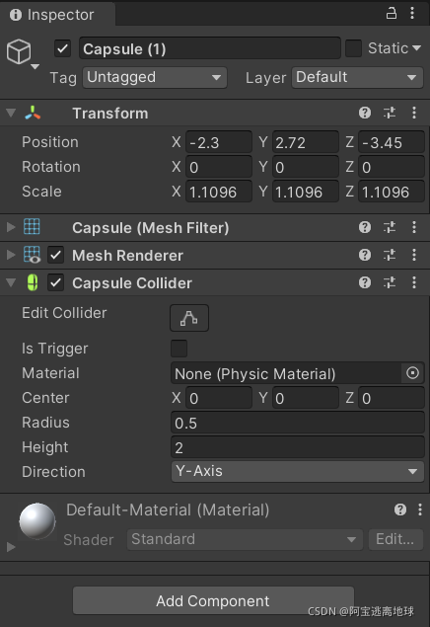Open the Transform help reference icon
Image resolution: width=430 pixels, height=627 pixels.
(x=365, y=113)
